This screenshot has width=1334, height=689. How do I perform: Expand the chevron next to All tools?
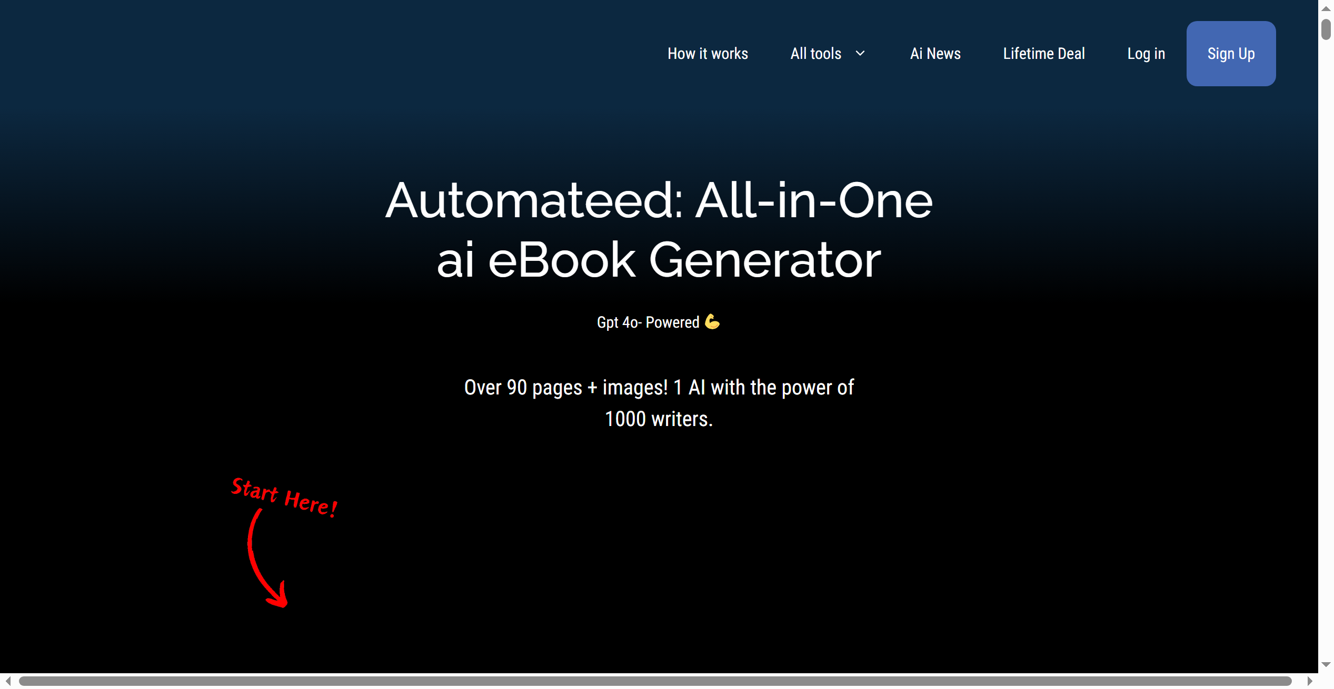(860, 54)
